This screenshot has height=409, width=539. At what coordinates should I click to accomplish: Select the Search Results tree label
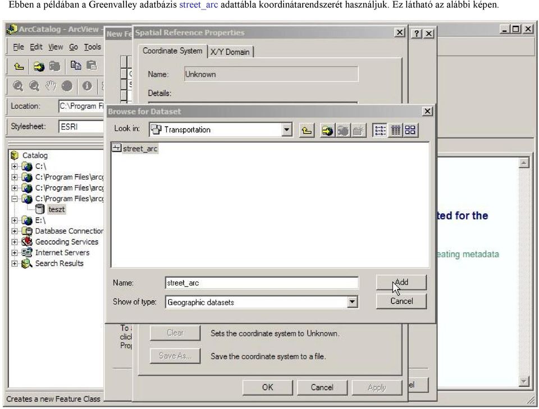point(59,263)
